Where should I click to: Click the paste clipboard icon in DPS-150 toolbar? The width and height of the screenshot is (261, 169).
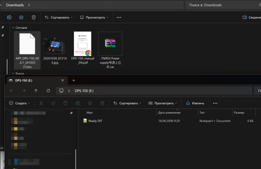click(x=66, y=103)
